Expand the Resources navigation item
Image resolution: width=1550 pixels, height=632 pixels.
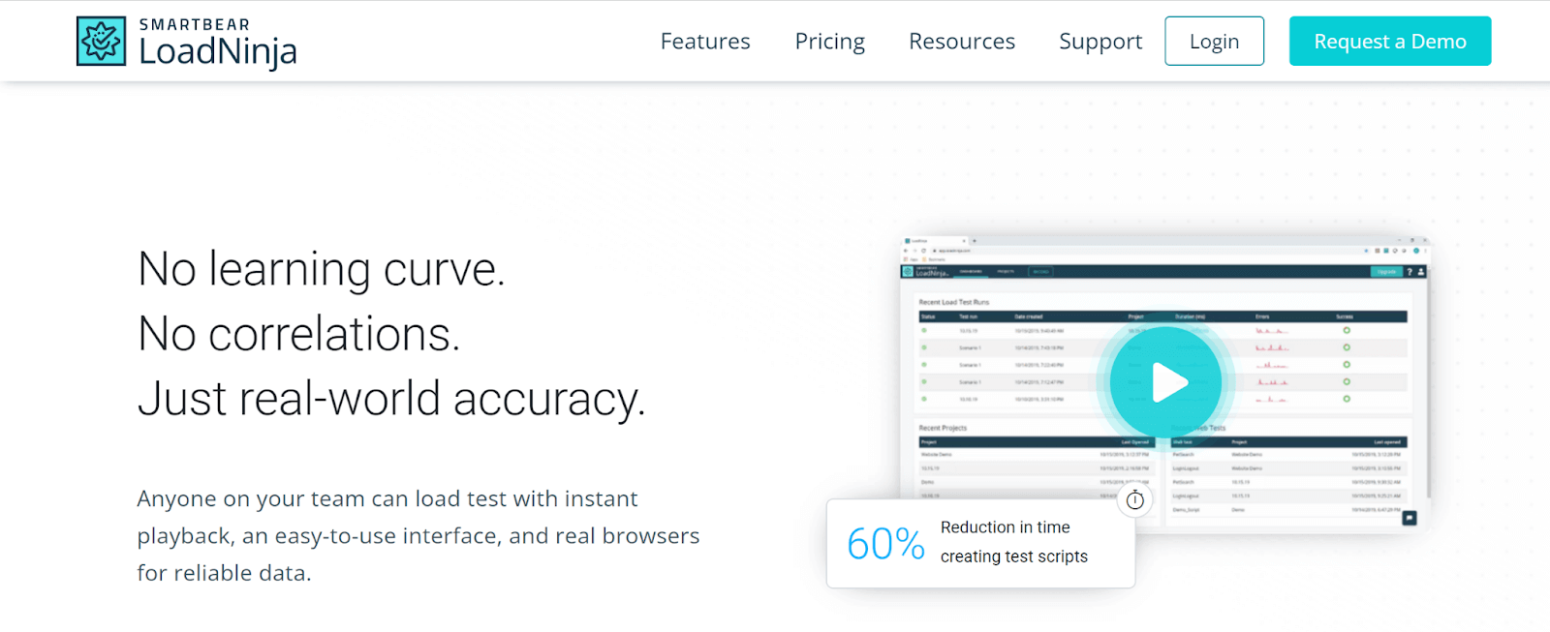pyautogui.click(x=961, y=42)
